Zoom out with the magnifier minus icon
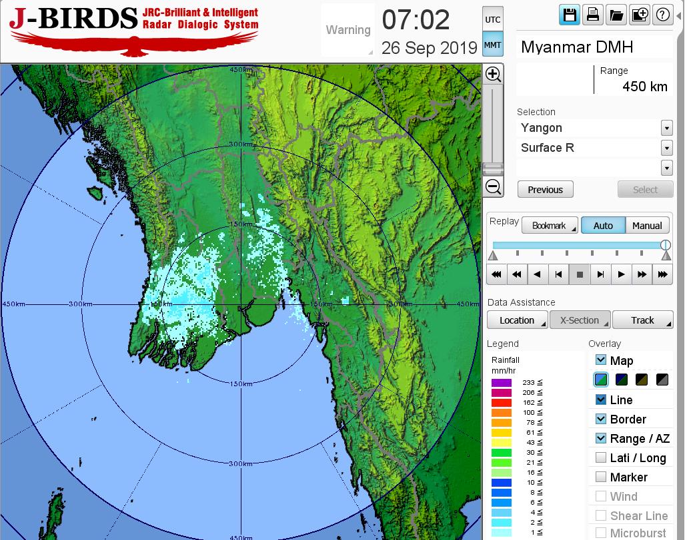The image size is (687, 540). [x=493, y=187]
